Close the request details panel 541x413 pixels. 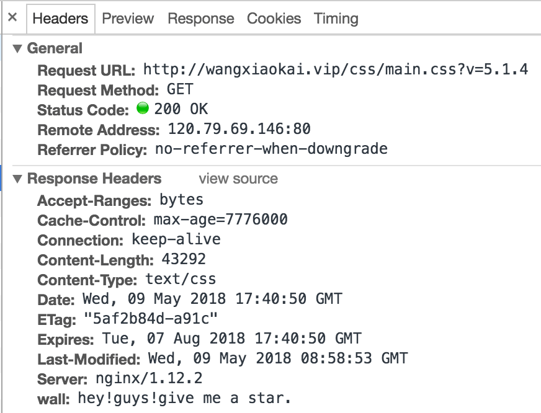tap(12, 18)
